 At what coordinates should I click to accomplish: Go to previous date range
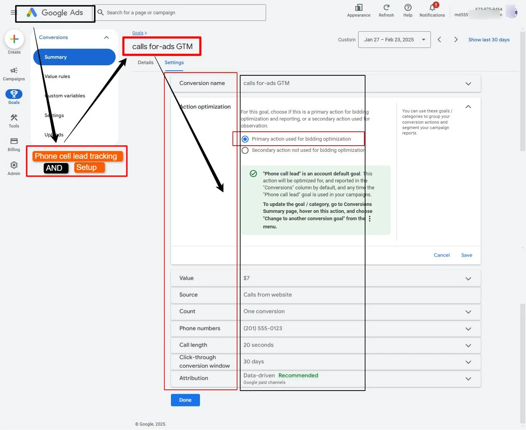coord(439,39)
